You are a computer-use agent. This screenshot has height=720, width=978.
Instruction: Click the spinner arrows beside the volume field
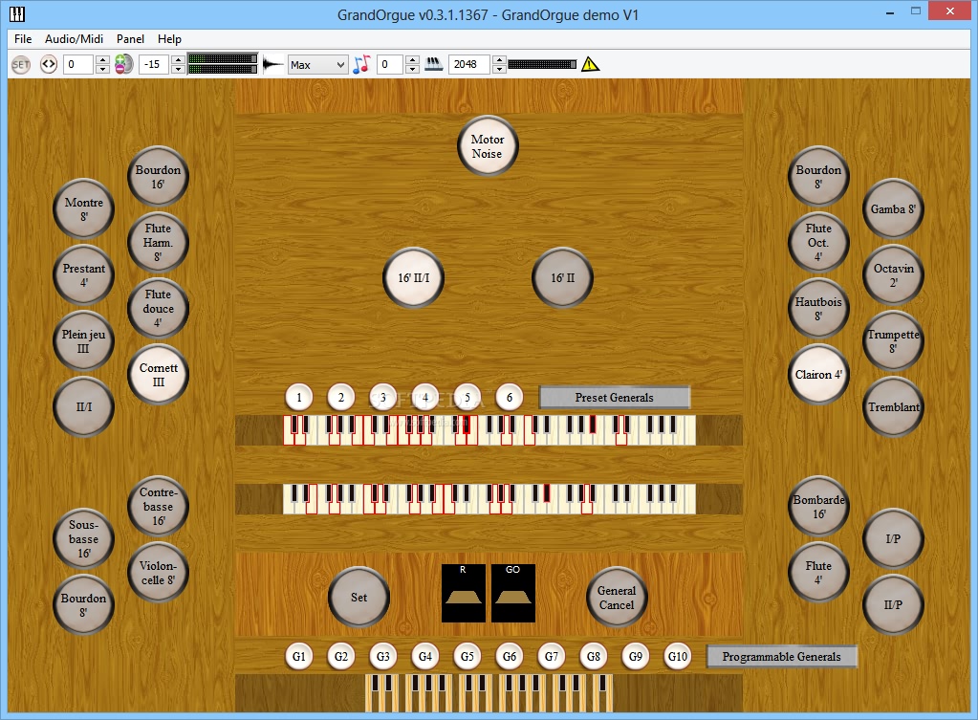178,64
